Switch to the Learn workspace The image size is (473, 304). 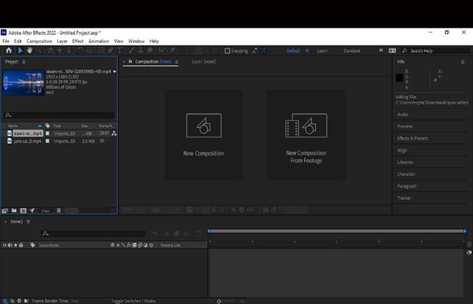[x=322, y=51]
